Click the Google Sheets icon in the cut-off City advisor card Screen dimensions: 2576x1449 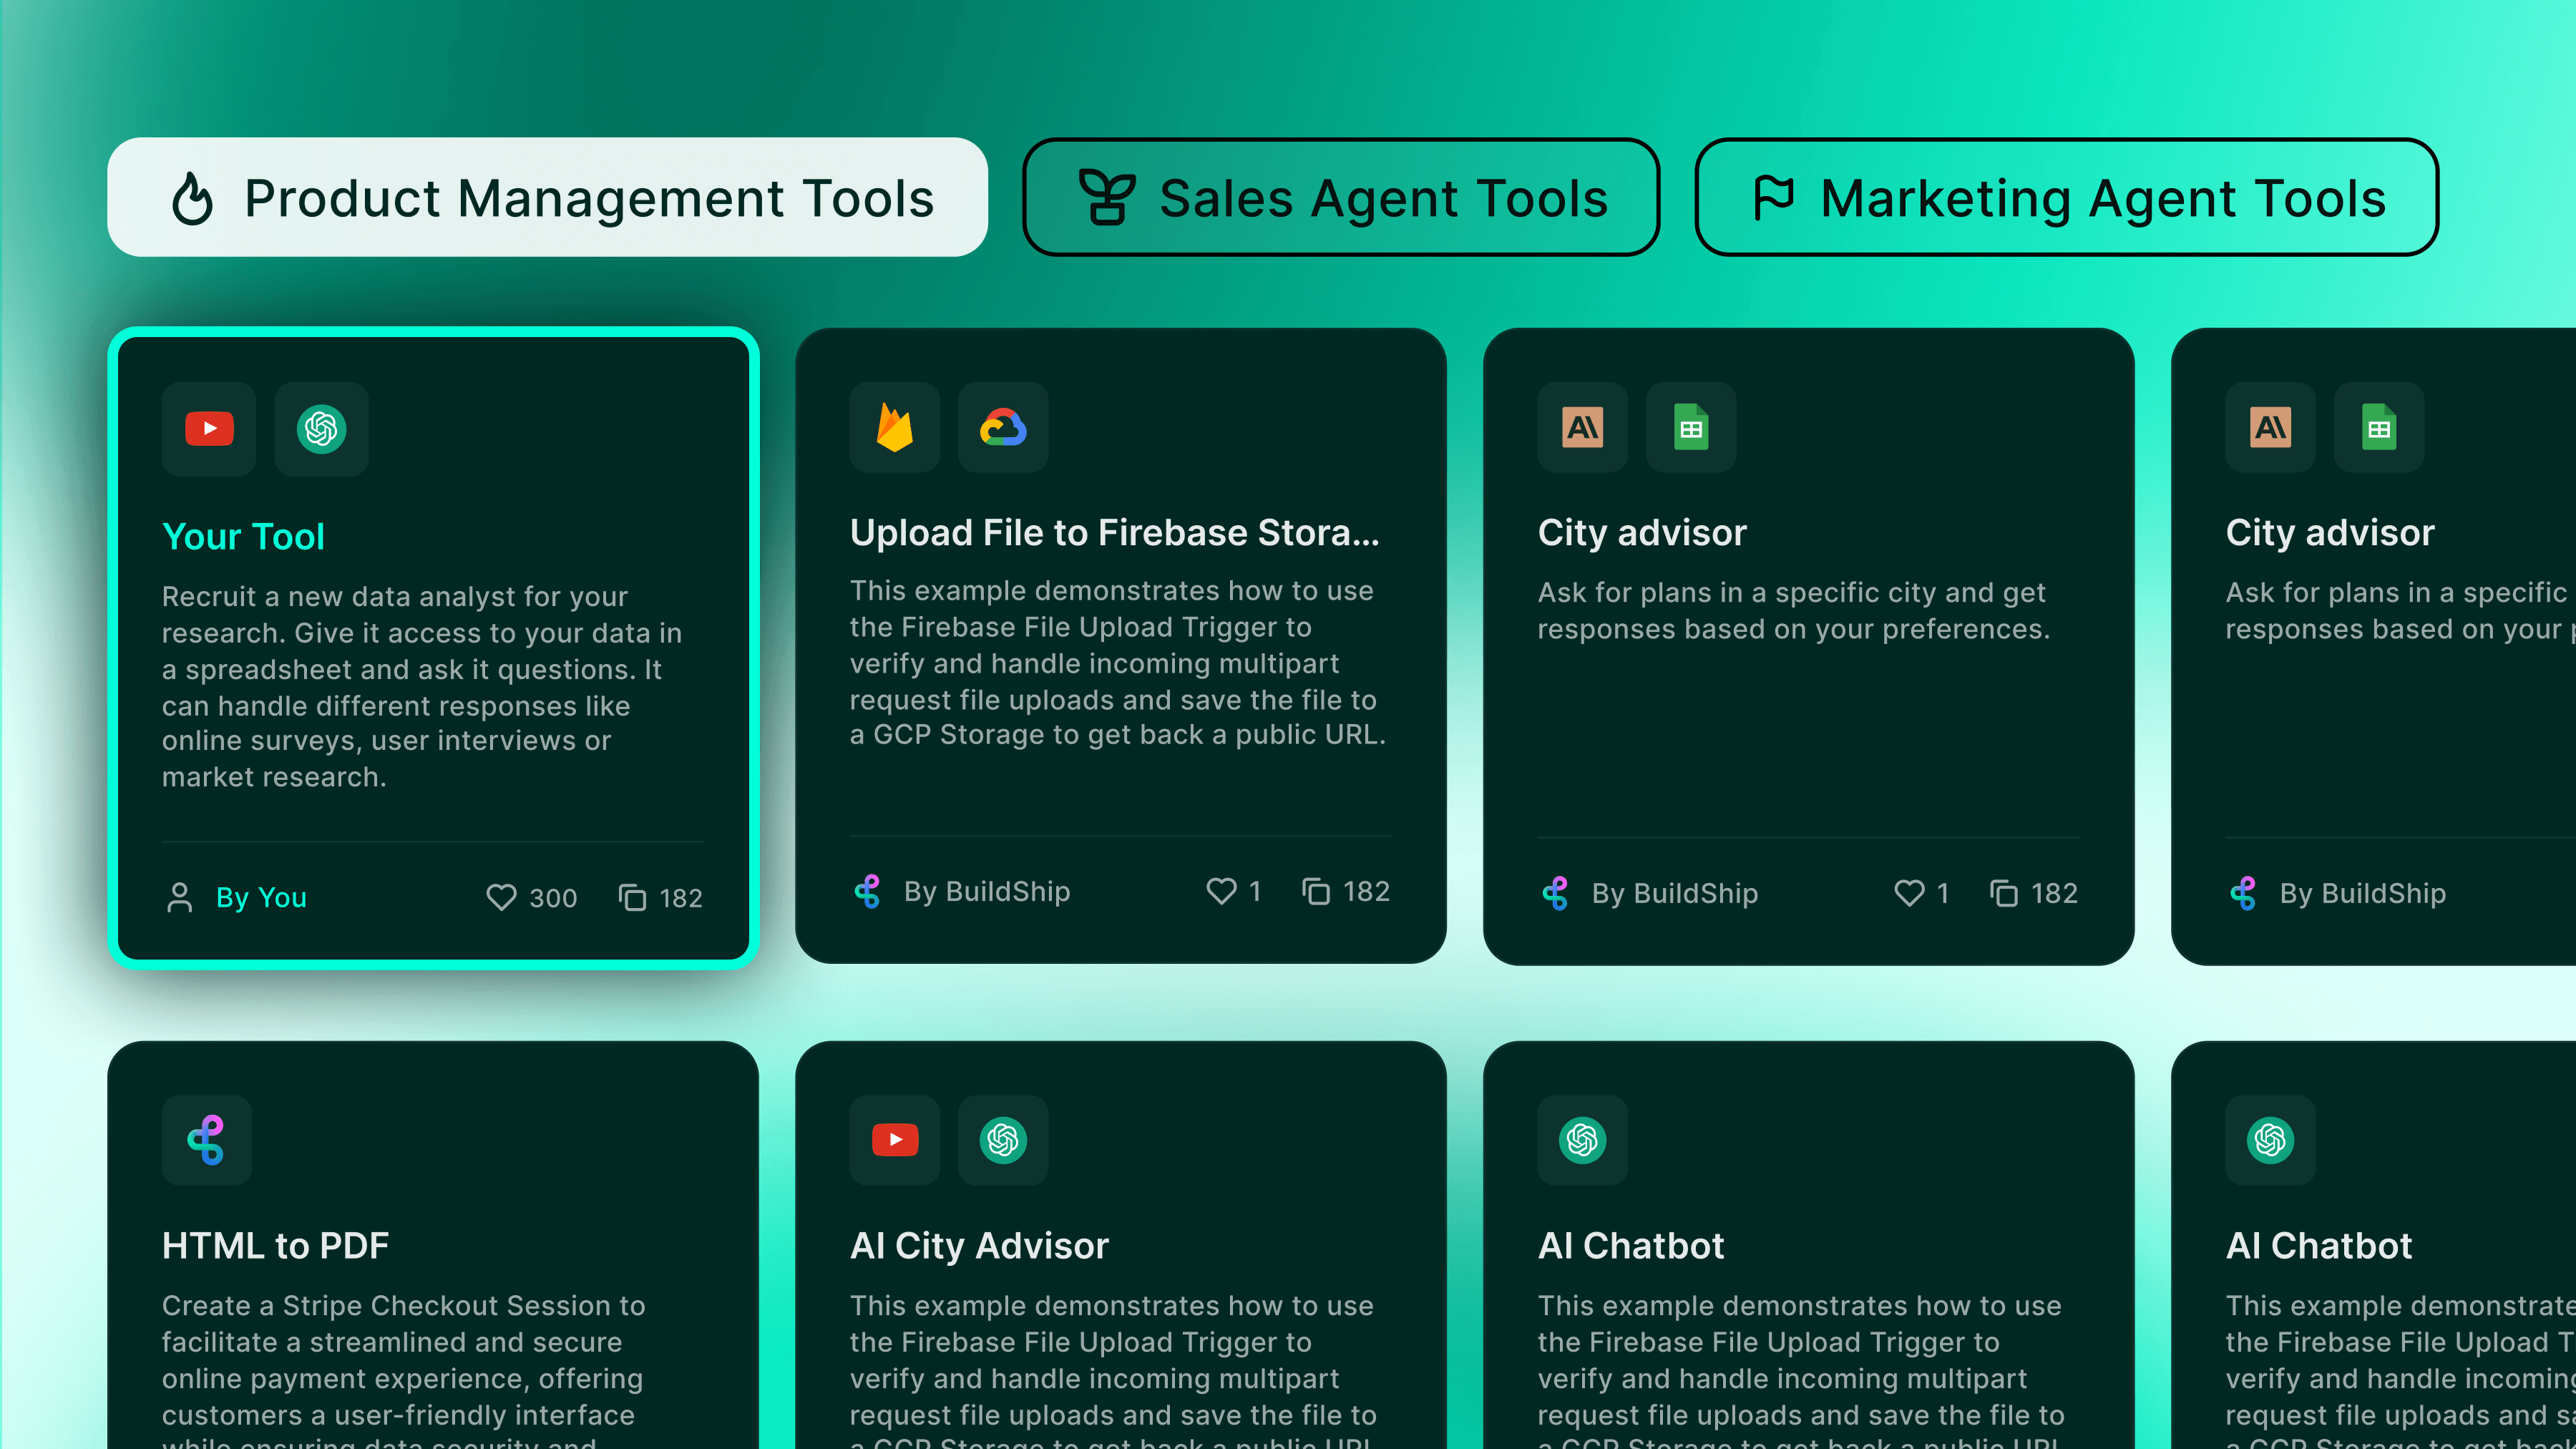pyautogui.click(x=2379, y=428)
